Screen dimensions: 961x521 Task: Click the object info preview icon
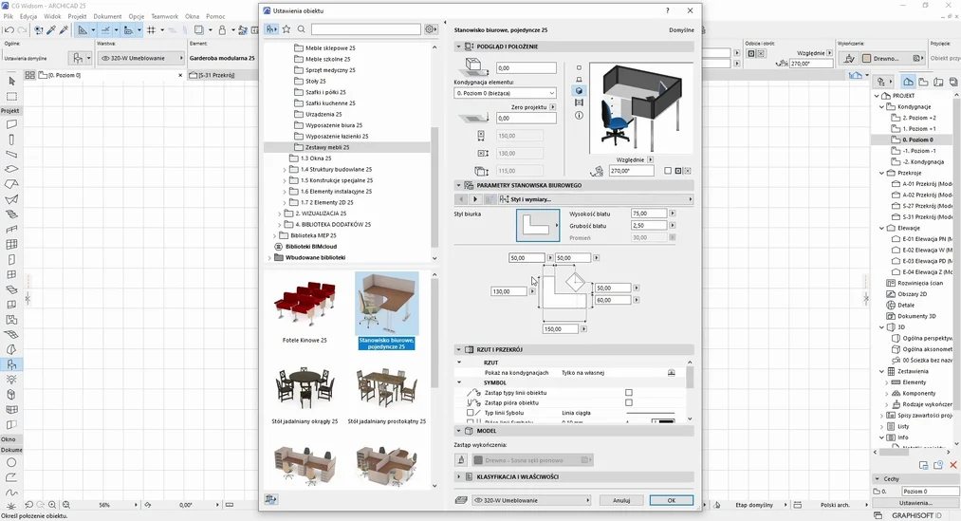tap(579, 115)
